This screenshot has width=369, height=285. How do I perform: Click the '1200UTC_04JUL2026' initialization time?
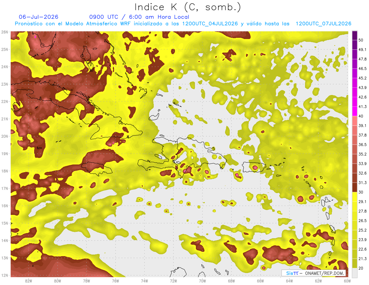click(210, 24)
